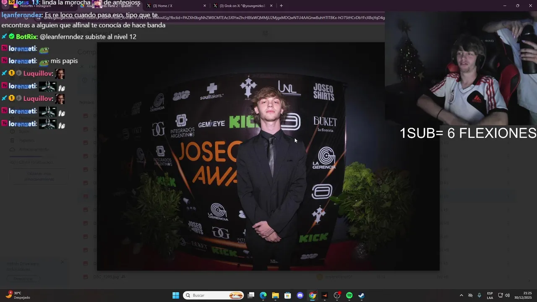Viewport: 537px width, 302px height.
Task: Open the ESP LAA language switcher
Action: click(x=490, y=295)
